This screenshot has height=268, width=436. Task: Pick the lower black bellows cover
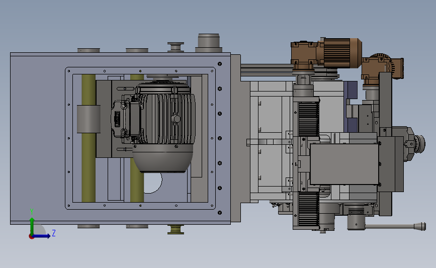308,209
